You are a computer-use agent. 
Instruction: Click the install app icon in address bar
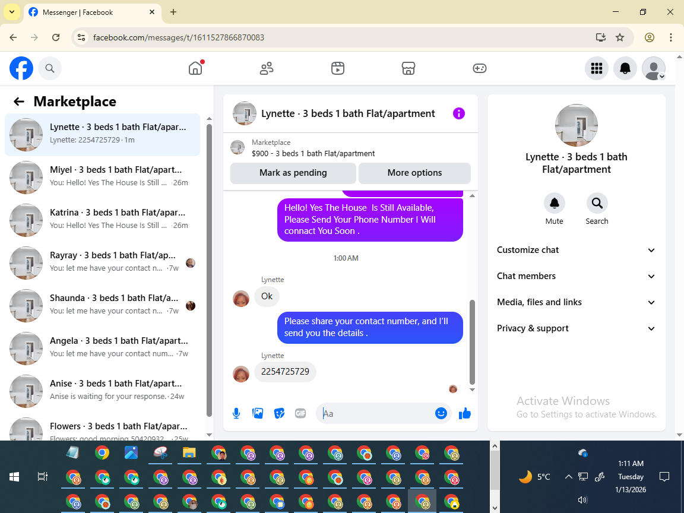(601, 37)
